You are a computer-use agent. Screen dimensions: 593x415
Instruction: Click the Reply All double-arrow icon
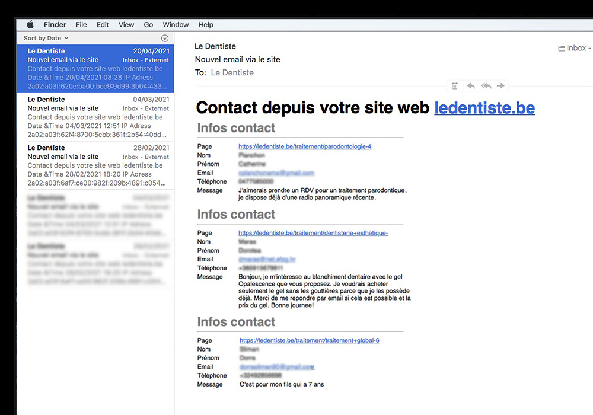pyautogui.click(x=486, y=86)
